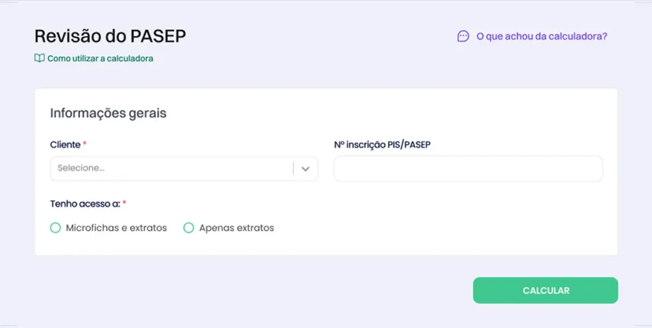The height and width of the screenshot is (328, 652).
Task: Focus the Nº inscrição PIS/PASEP input field
Action: [468, 169]
